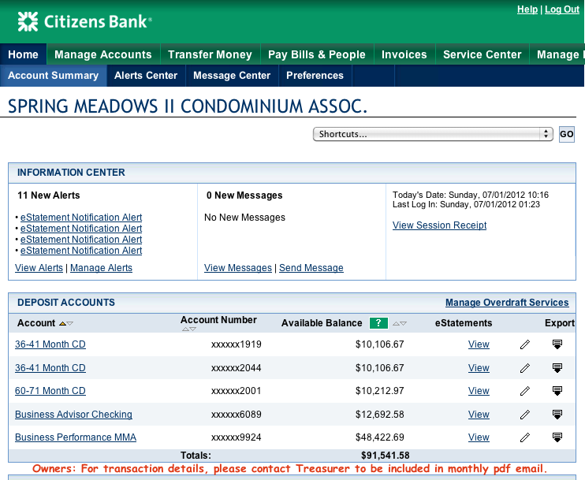
Task: Open the Business Performance MMA account
Action: click(76, 437)
